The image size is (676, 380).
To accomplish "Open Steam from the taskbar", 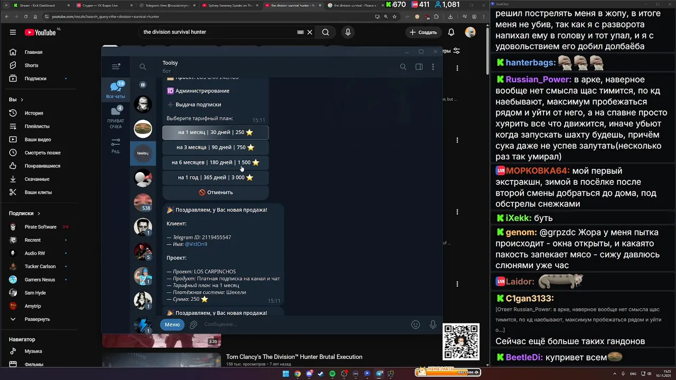I will click(x=321, y=374).
